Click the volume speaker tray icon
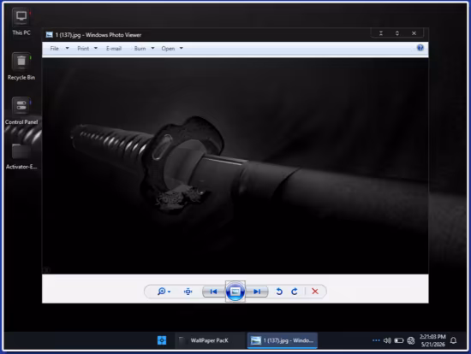The height and width of the screenshot is (354, 471). pyautogui.click(x=387, y=340)
